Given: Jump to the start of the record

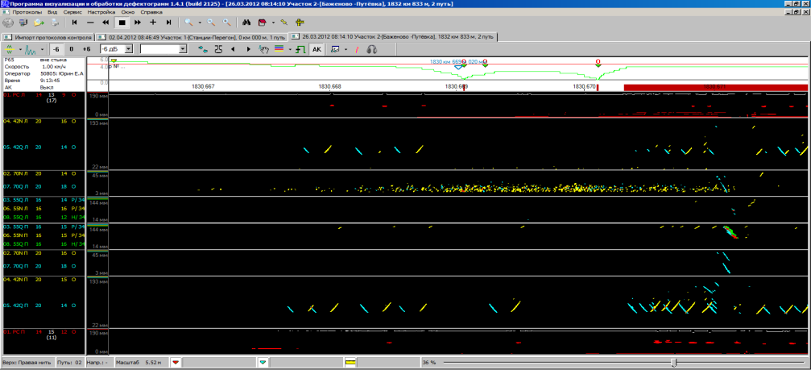Looking at the screenshot, I should [75, 23].
